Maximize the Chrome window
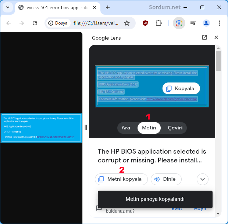 (202, 7)
